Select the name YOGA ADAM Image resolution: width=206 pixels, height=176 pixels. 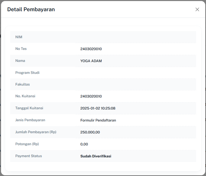(x=91, y=61)
